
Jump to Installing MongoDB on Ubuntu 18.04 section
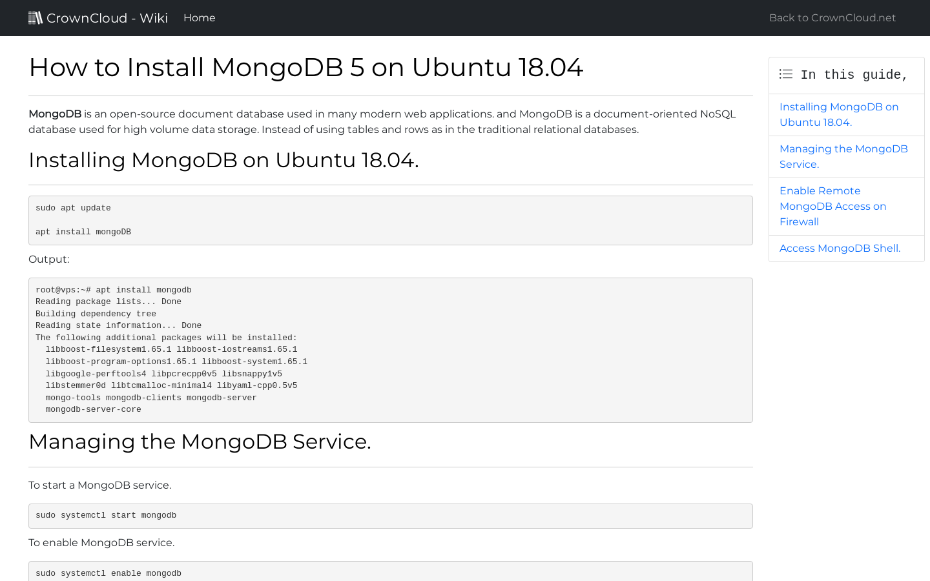coord(839,115)
